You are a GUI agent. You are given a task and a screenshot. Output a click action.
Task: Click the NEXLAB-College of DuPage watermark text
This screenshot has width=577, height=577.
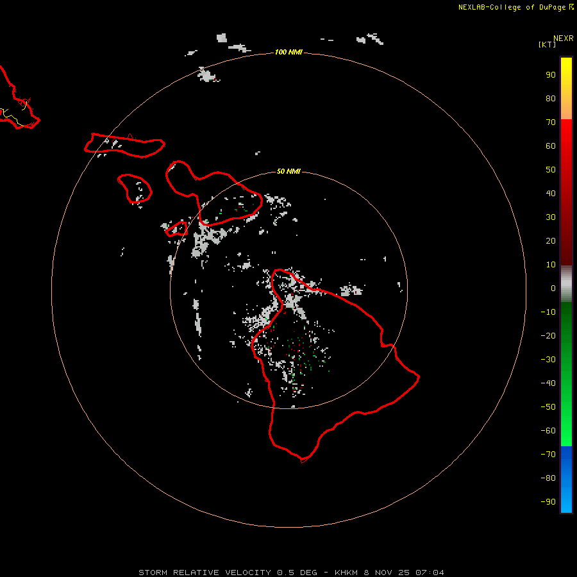click(516, 7)
